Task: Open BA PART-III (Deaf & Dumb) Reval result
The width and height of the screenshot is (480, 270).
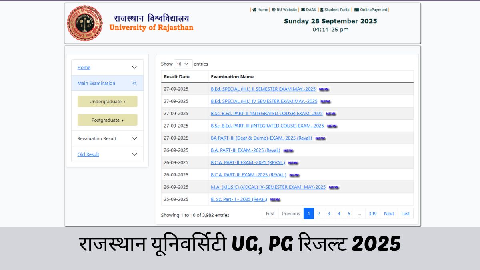Action: [x=262, y=138]
